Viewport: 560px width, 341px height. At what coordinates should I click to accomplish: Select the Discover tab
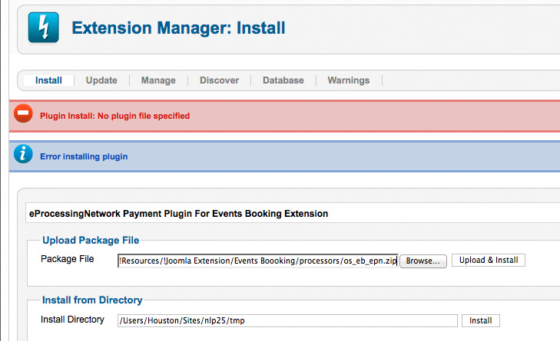(219, 80)
